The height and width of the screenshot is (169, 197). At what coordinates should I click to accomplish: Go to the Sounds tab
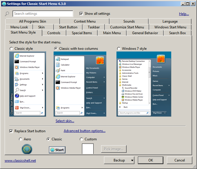129,21
